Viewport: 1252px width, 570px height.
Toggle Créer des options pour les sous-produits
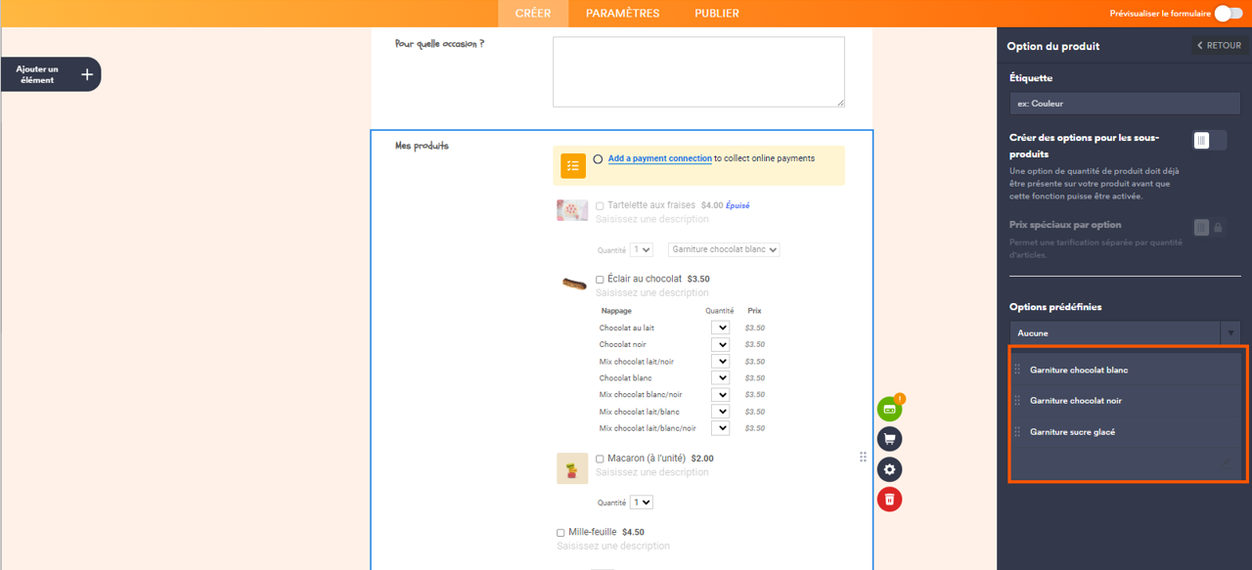click(x=1209, y=140)
